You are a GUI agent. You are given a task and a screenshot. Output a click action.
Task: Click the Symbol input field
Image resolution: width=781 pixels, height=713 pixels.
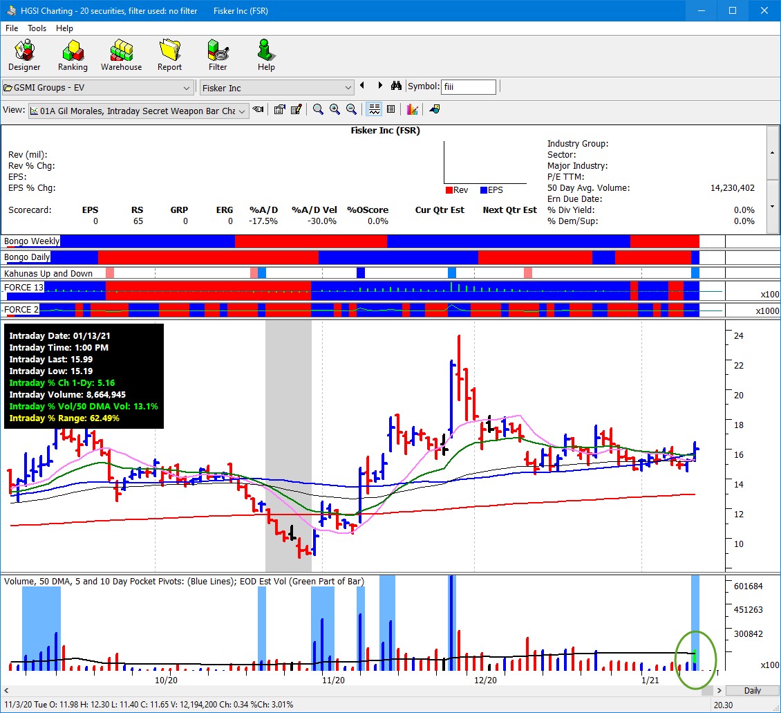[468, 86]
